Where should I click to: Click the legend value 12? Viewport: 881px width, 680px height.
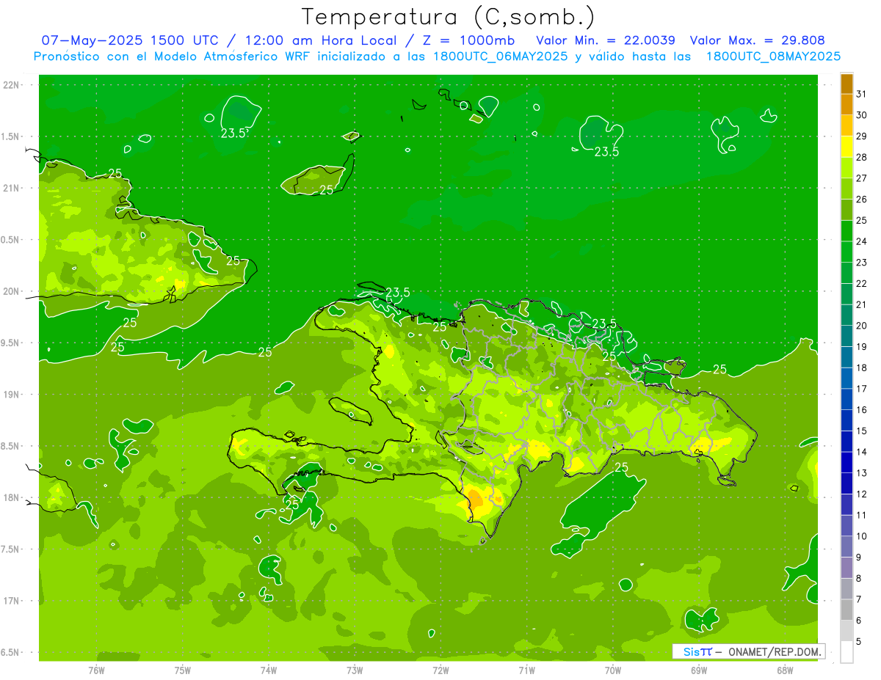(x=862, y=494)
